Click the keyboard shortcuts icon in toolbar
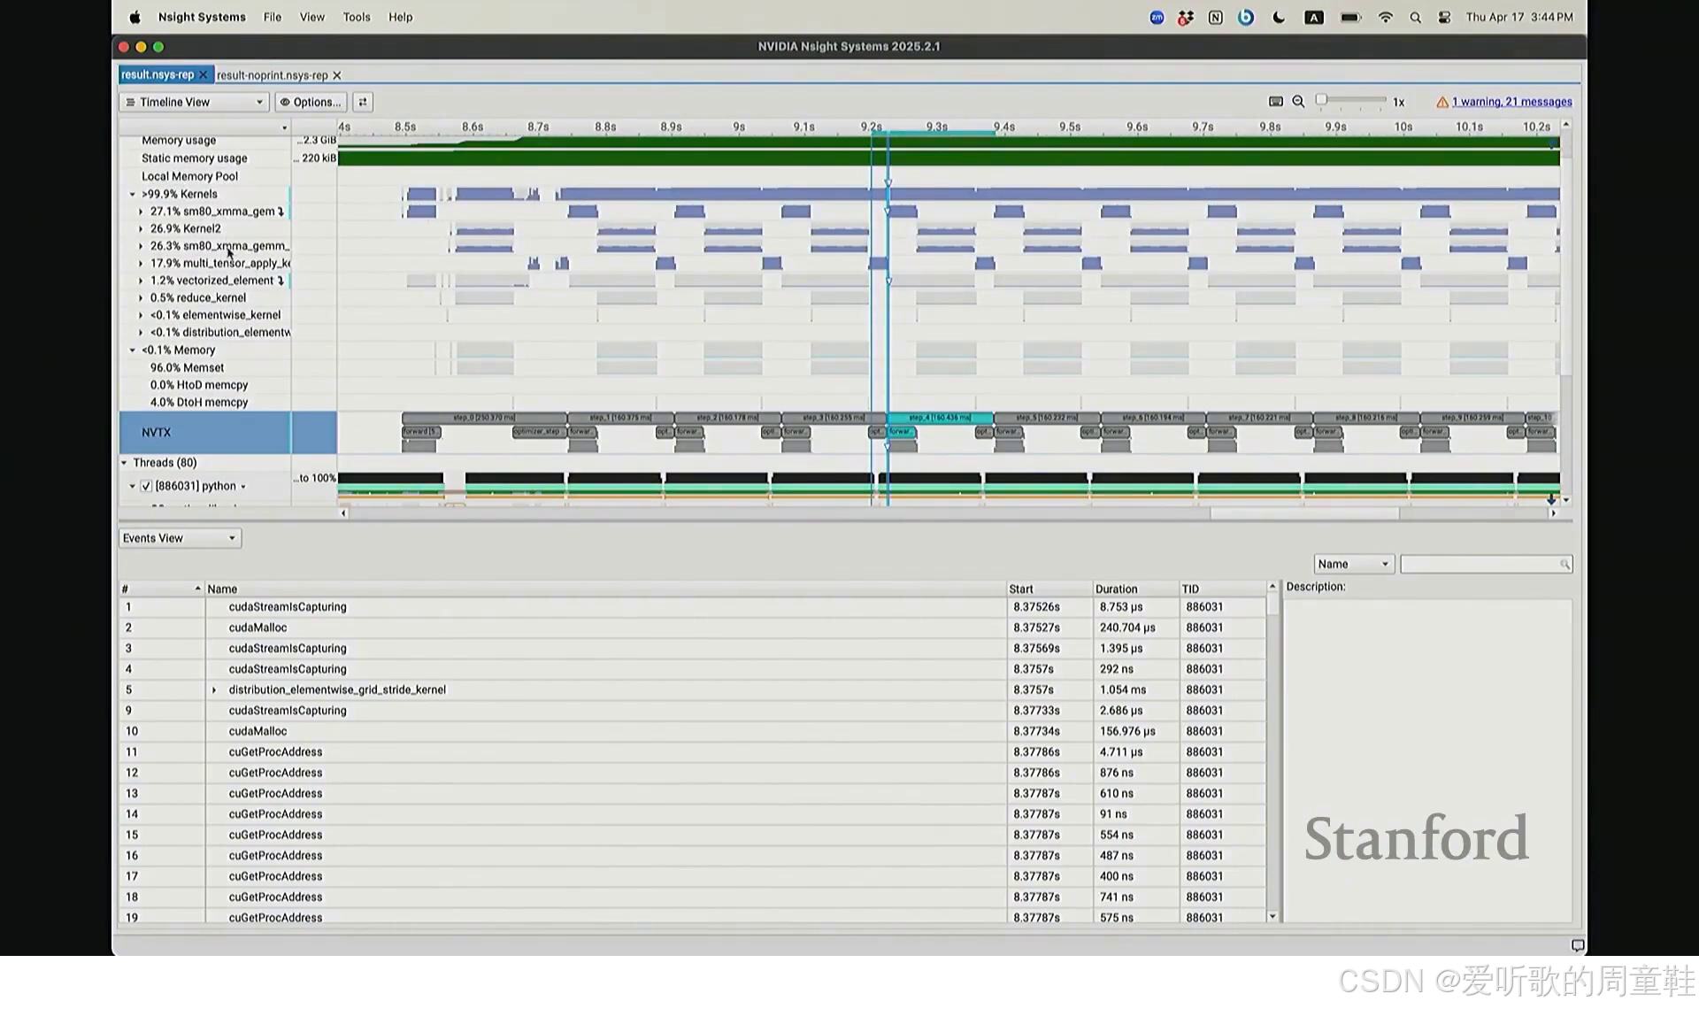Screen dimensions: 1699x1009 coord(1275,102)
